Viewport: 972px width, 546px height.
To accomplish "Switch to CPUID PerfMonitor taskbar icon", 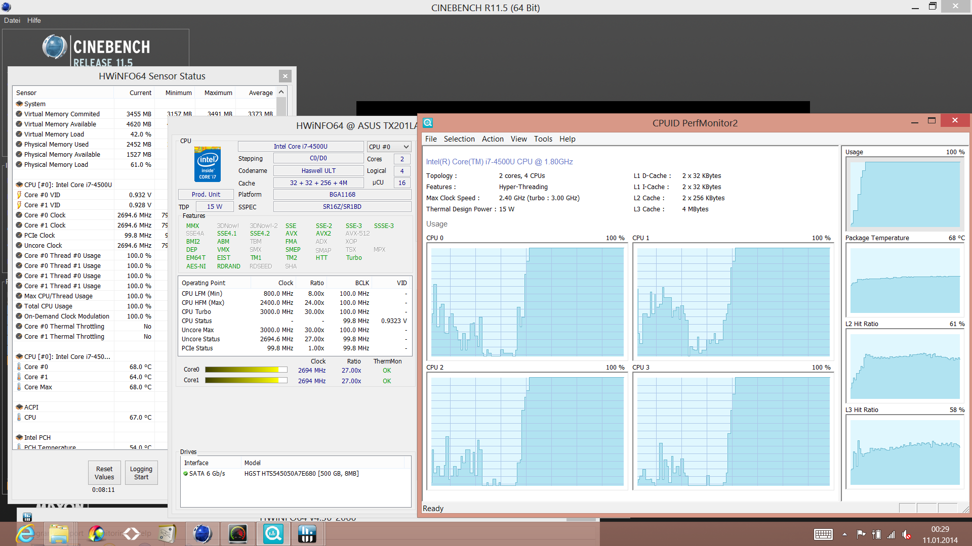I will 273,534.
